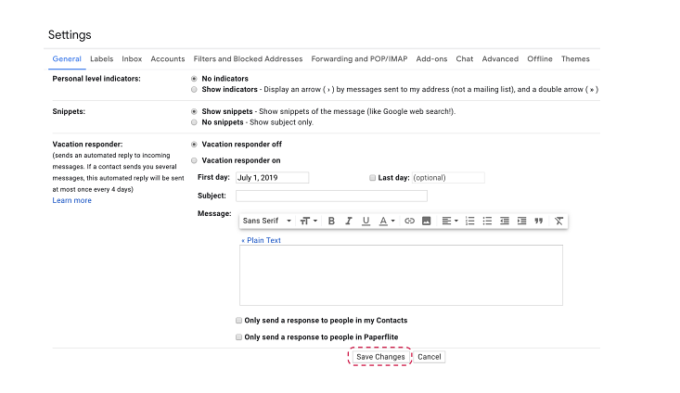Switch to the Labels tab
Screen dimensions: 680x393
[x=101, y=58]
